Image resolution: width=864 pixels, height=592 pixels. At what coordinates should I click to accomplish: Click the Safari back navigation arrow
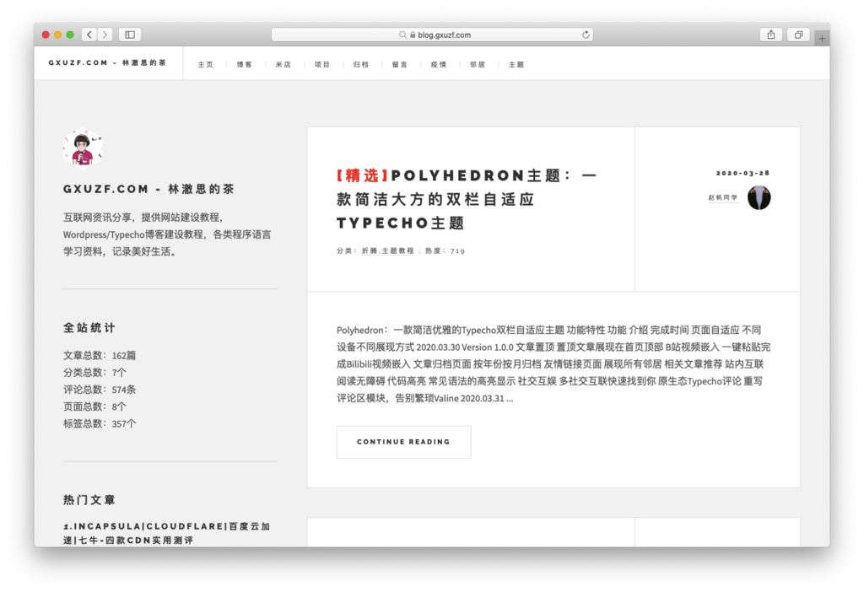(x=89, y=35)
